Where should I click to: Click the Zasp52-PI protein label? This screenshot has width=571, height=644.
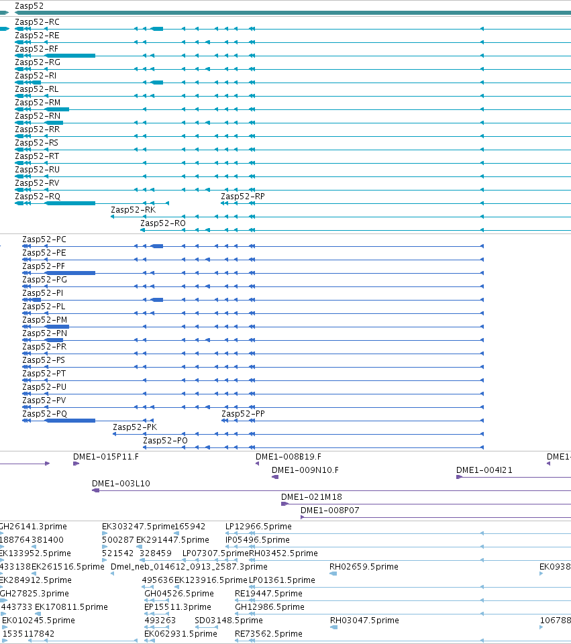point(43,293)
